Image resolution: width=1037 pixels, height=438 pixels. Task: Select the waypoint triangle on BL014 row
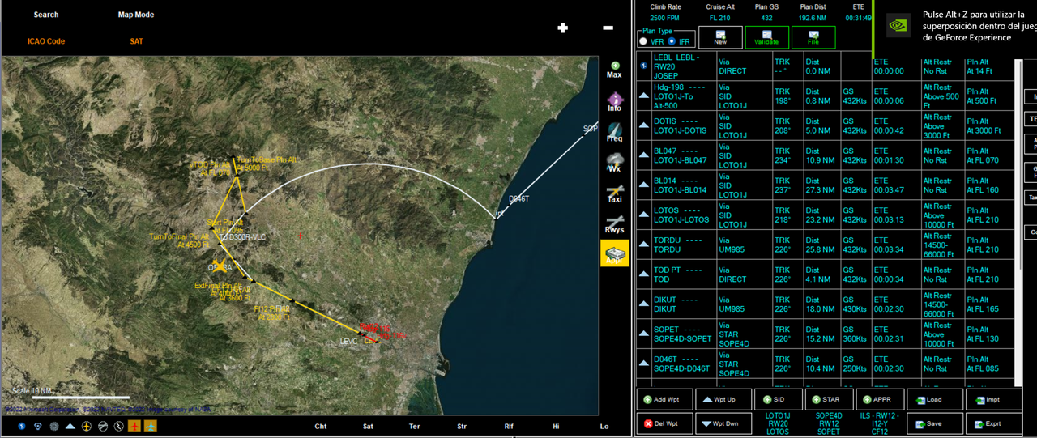(644, 185)
